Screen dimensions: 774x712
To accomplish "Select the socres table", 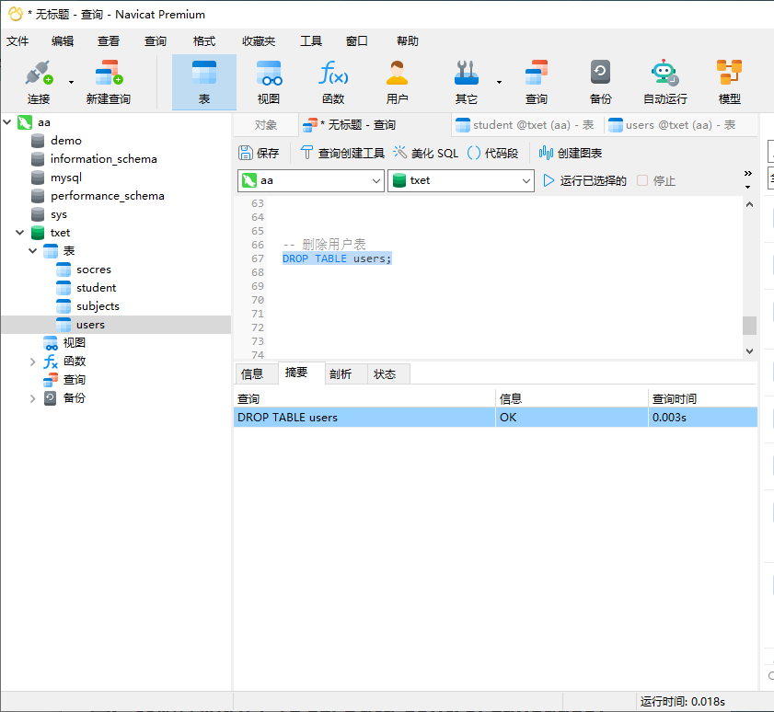I will 94,270.
